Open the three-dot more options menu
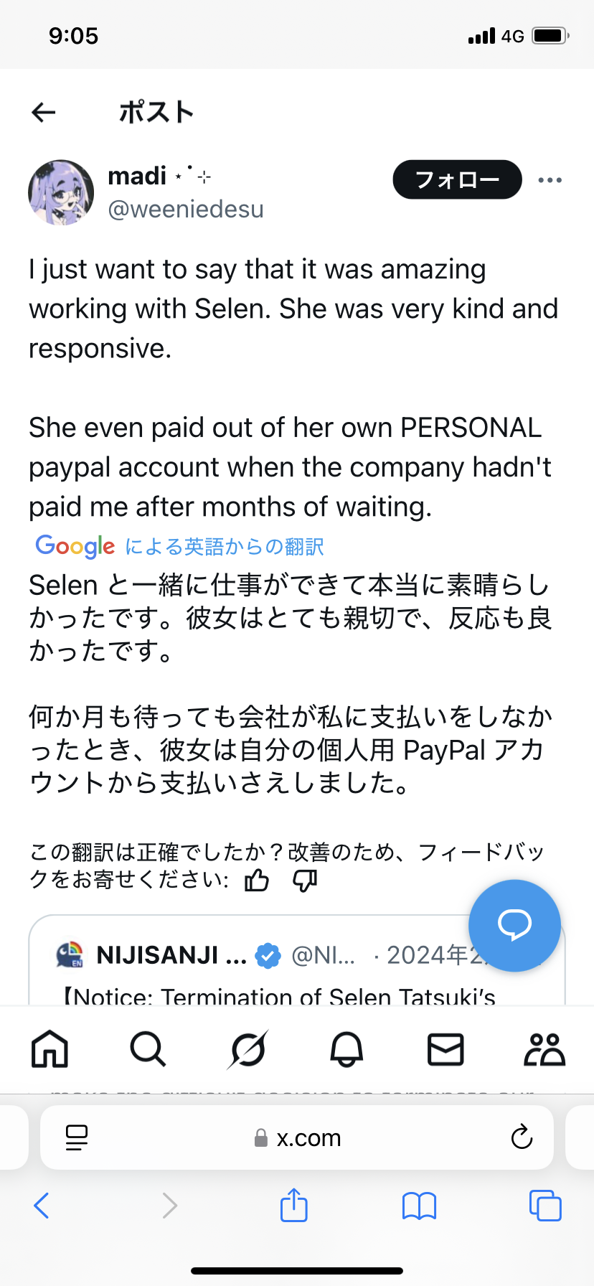 tap(550, 180)
